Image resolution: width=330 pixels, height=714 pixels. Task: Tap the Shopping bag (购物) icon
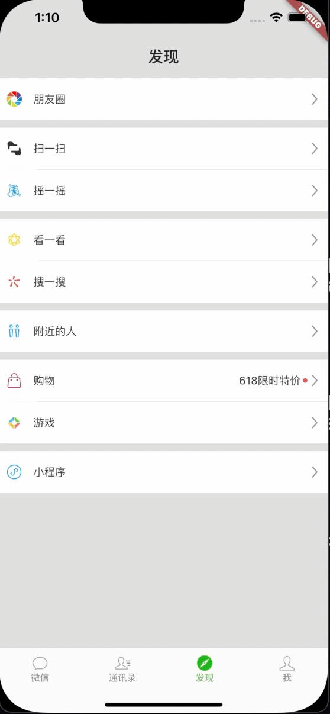(14, 380)
